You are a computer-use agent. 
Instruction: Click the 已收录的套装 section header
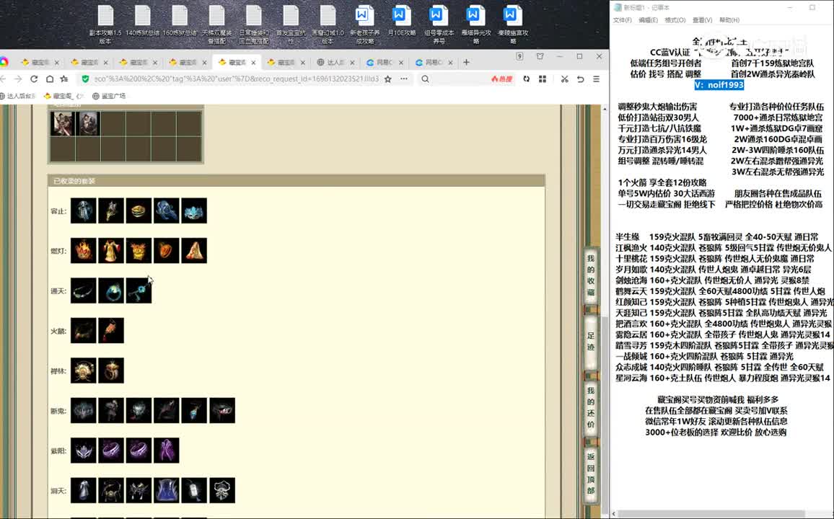click(x=297, y=181)
